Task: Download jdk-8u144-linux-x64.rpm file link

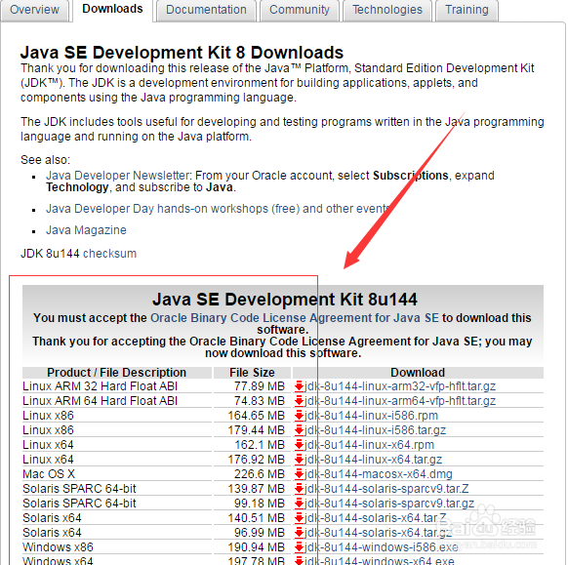Action: [369, 445]
